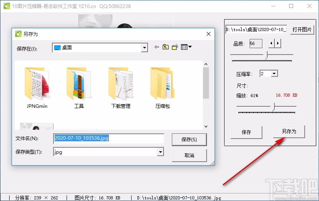Open the view menu icon in the Save As toolbar
The image size is (319, 201).
[x=186, y=47]
